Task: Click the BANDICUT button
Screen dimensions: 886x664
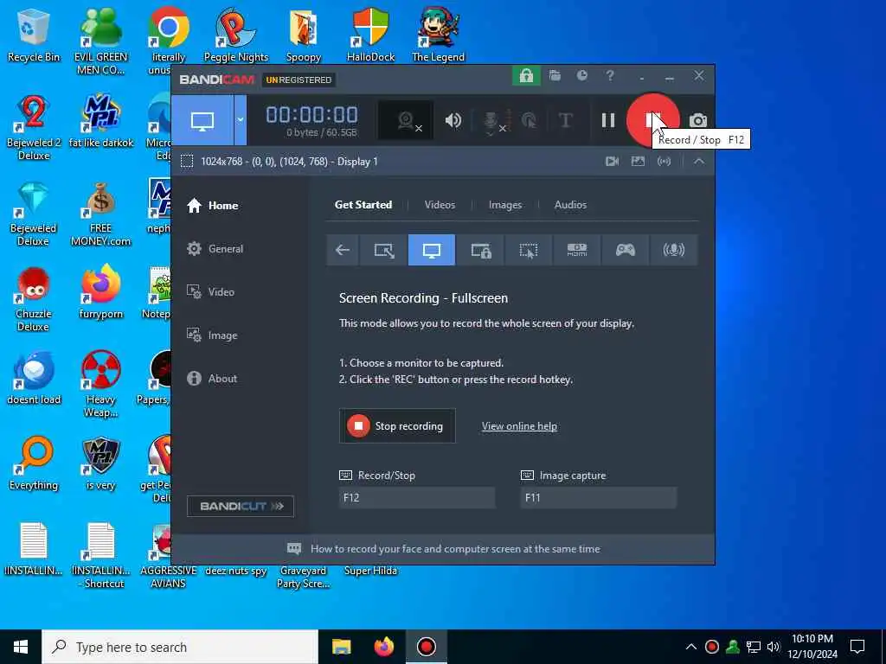Action: [241, 506]
